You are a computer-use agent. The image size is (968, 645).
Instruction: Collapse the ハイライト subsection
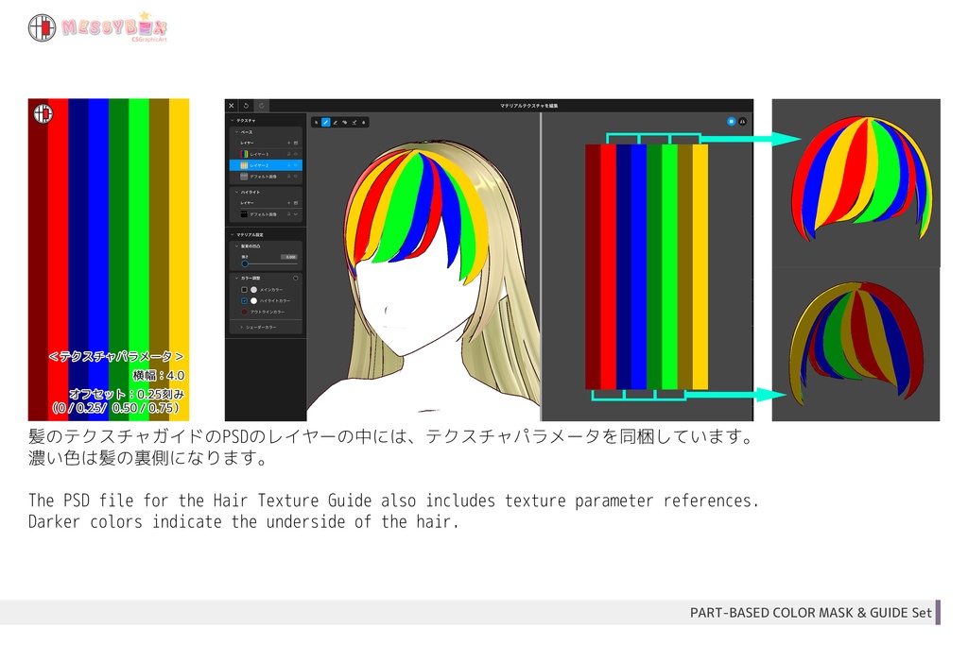[236, 192]
